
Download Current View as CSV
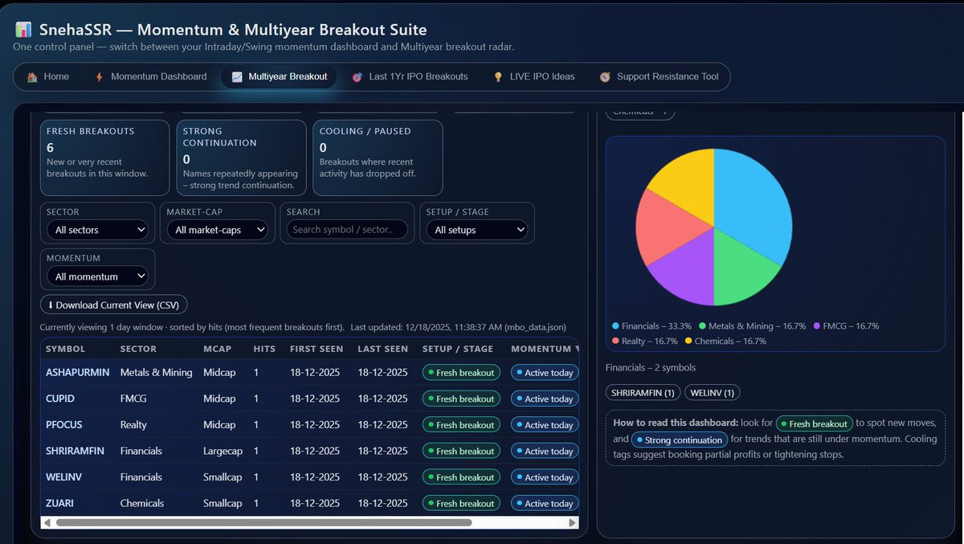(x=114, y=305)
